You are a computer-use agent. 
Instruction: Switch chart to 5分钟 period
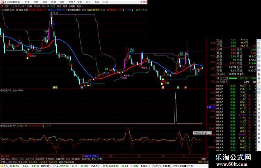21,6
